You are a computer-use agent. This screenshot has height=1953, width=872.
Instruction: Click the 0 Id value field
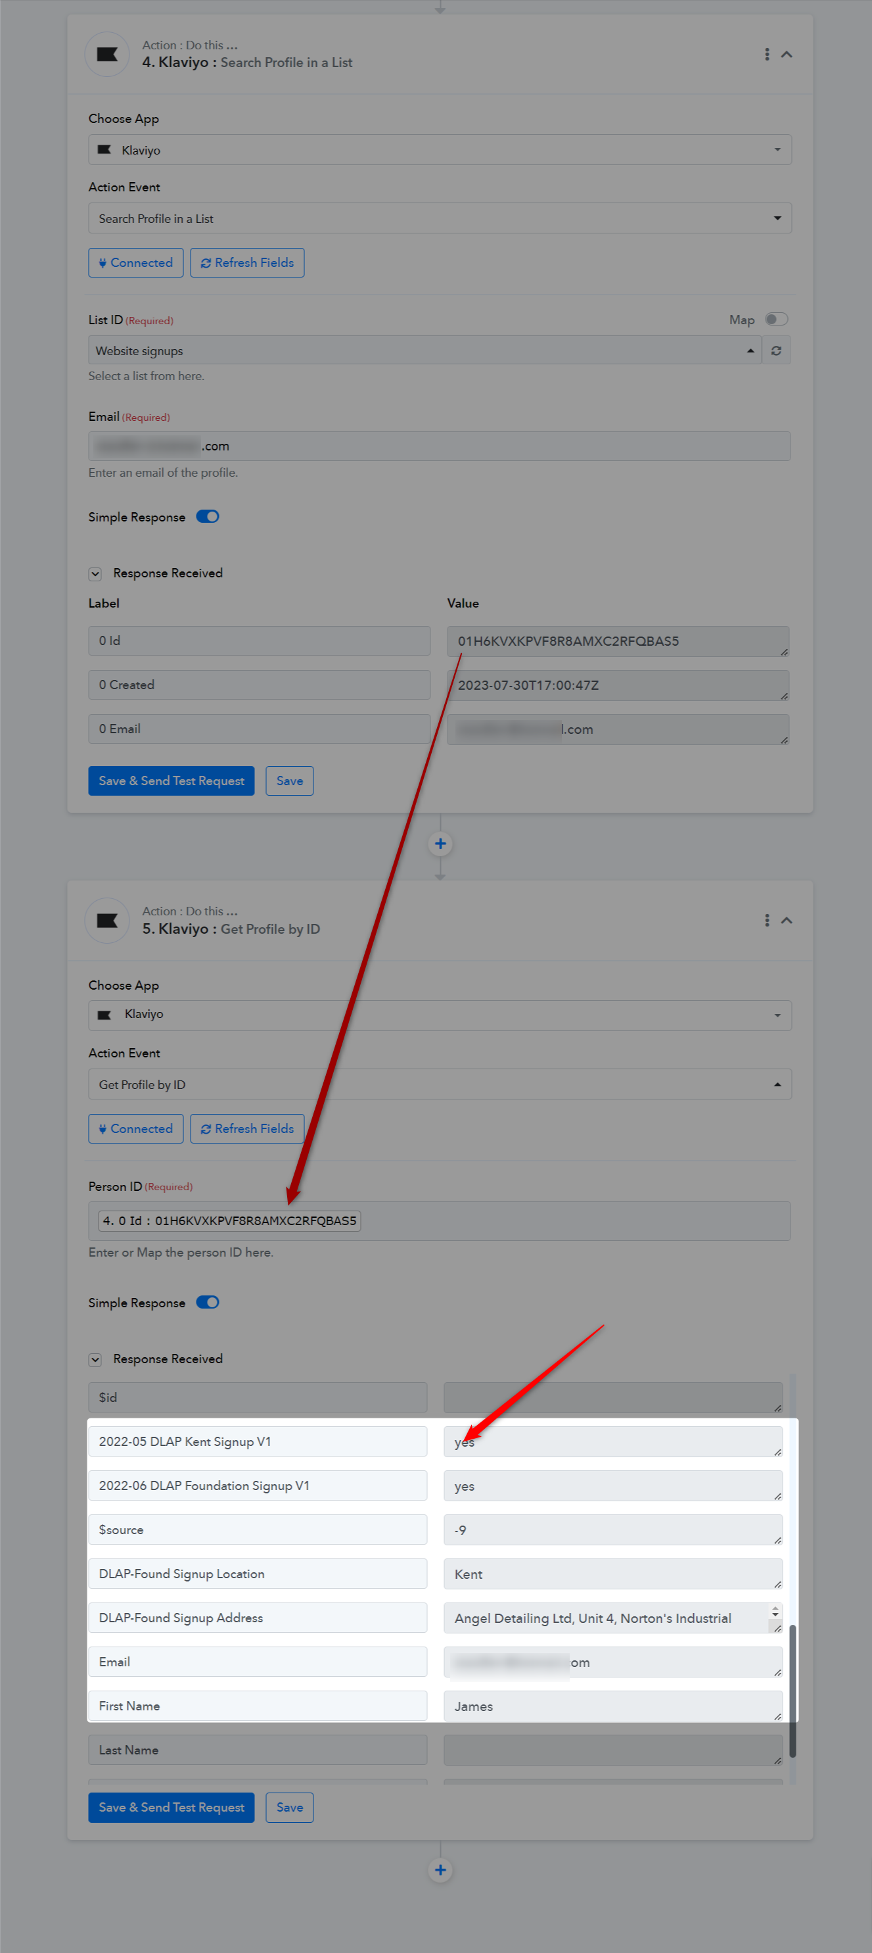[x=618, y=641]
